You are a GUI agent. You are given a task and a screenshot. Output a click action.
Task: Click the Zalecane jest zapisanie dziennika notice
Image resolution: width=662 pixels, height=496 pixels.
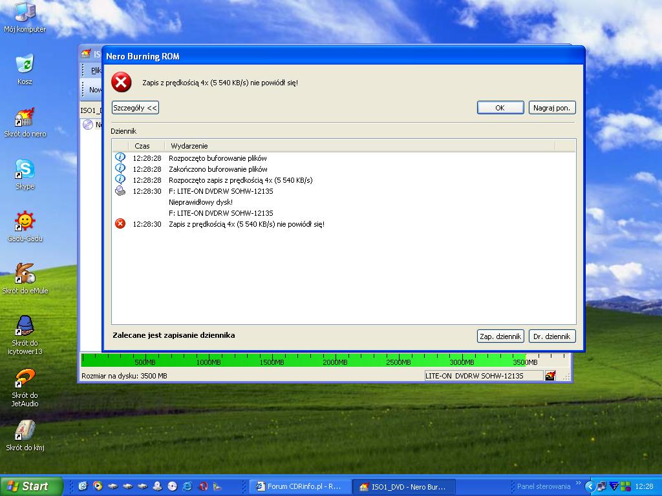(173, 335)
